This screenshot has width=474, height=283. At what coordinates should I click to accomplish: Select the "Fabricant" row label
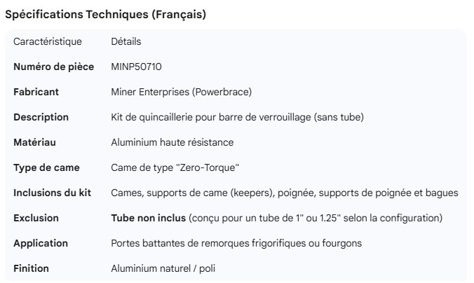(36, 92)
